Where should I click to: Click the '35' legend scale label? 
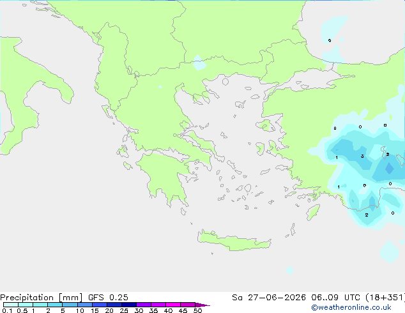point(154,310)
